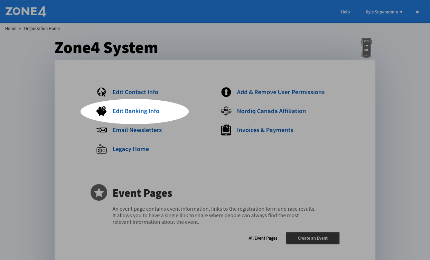
Task: Navigate to Home in the breadcrumb
Action: [11, 28]
